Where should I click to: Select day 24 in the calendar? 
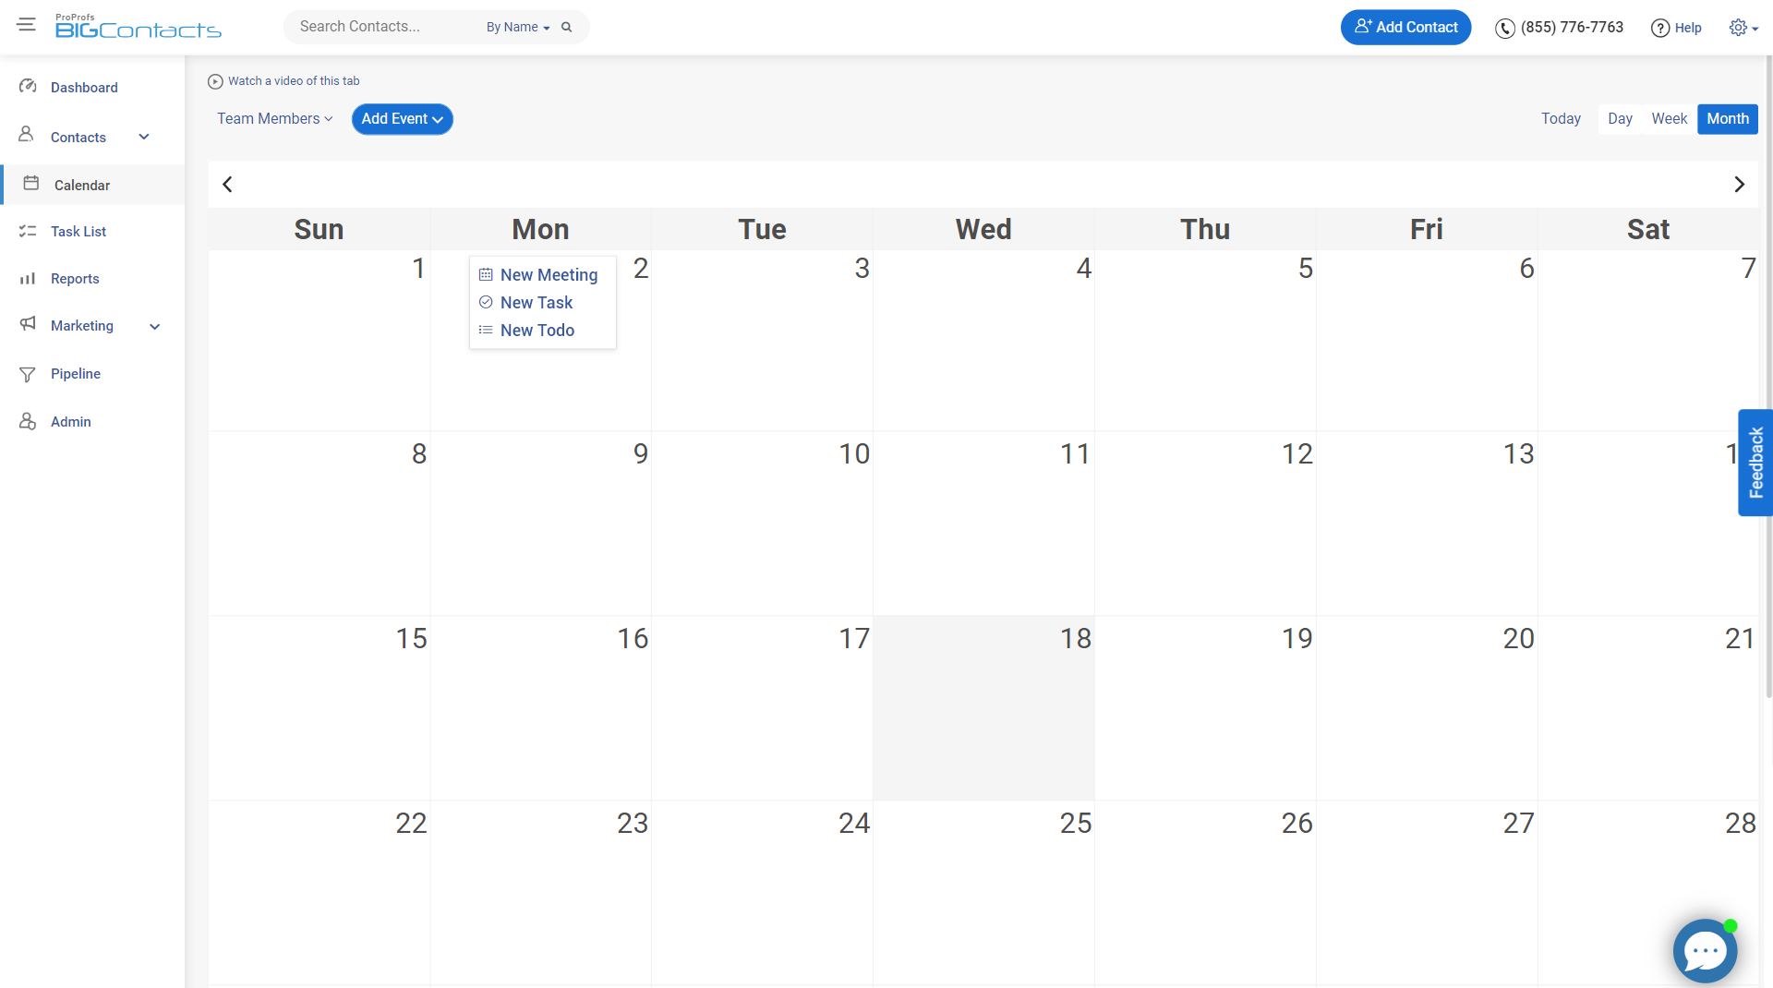762,893
